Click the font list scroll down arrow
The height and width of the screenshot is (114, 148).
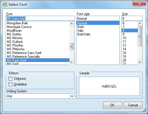72,62
